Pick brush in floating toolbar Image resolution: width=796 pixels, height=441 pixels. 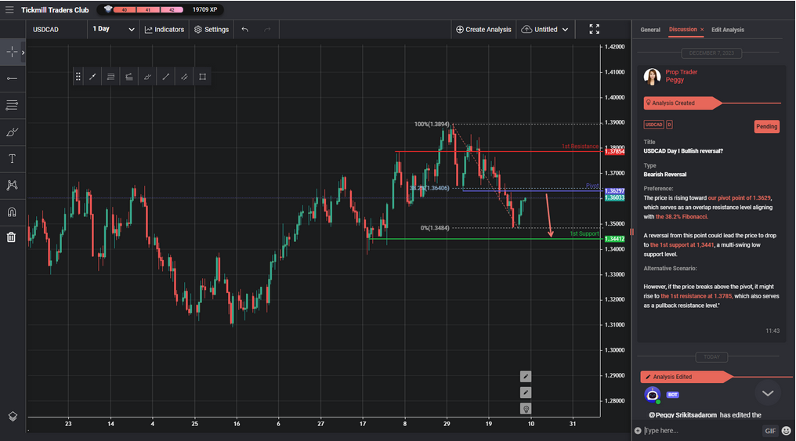(147, 77)
